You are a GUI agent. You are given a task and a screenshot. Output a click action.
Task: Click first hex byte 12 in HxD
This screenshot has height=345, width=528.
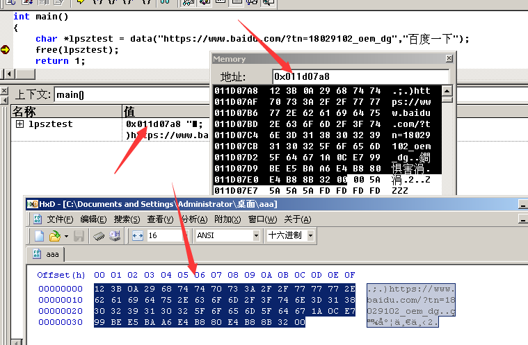tap(99, 289)
